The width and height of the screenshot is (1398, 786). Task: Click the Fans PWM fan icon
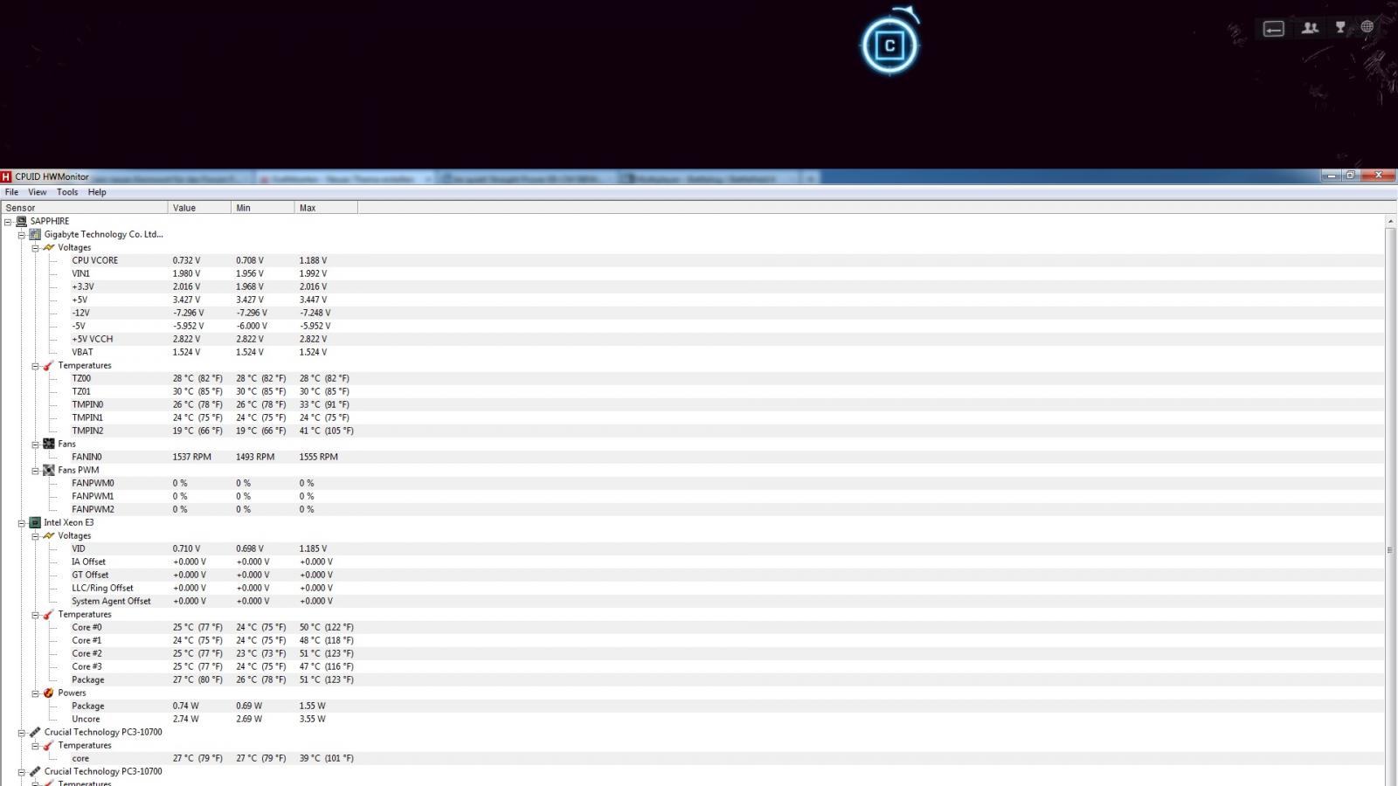tap(49, 470)
